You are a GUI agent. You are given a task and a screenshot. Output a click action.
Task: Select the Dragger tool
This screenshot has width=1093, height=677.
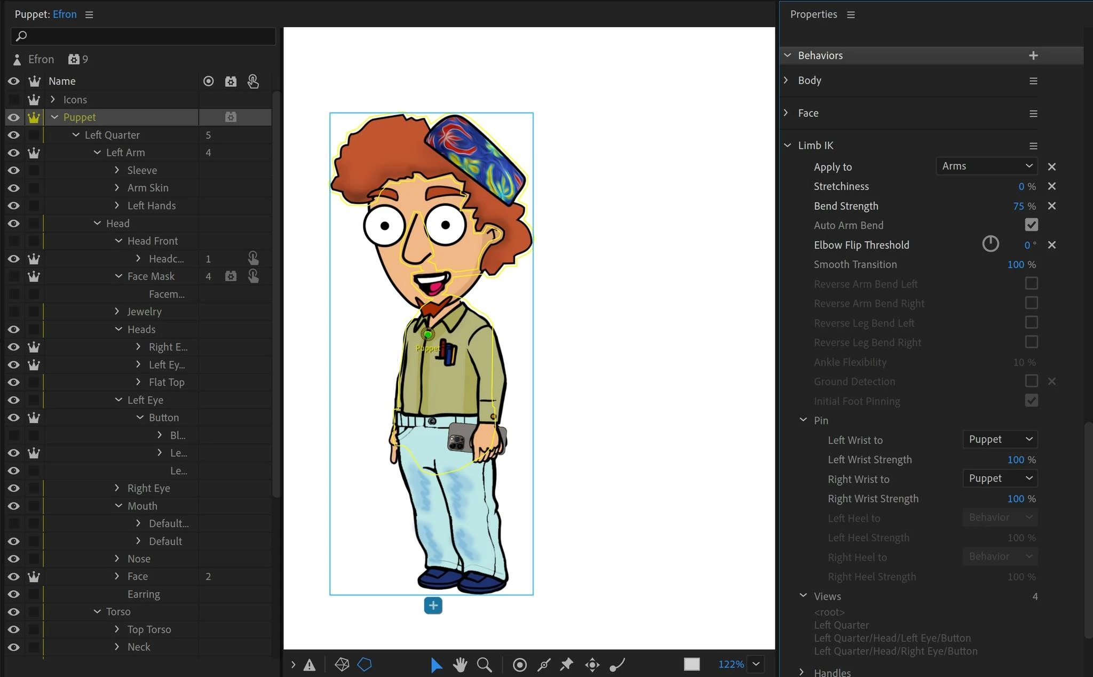[x=592, y=664]
